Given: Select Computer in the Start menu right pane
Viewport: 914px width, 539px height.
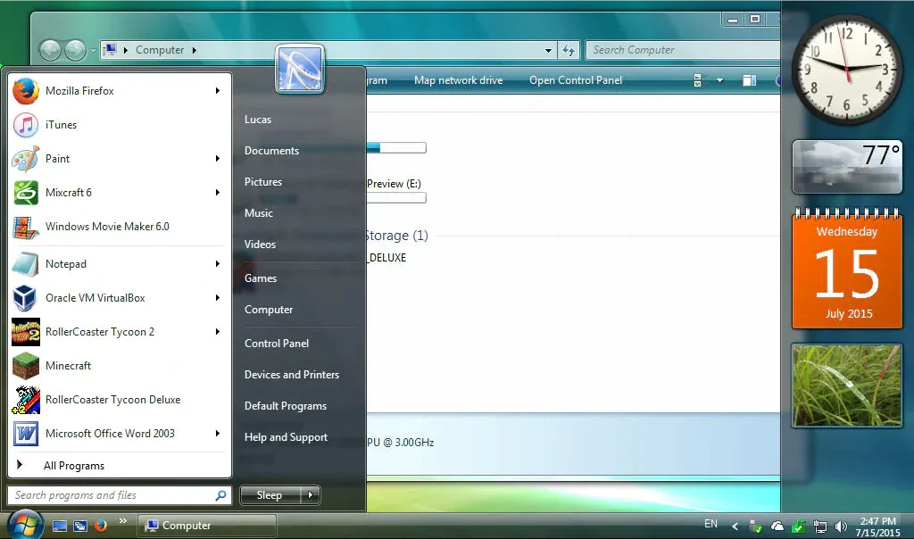Looking at the screenshot, I should click(x=269, y=310).
